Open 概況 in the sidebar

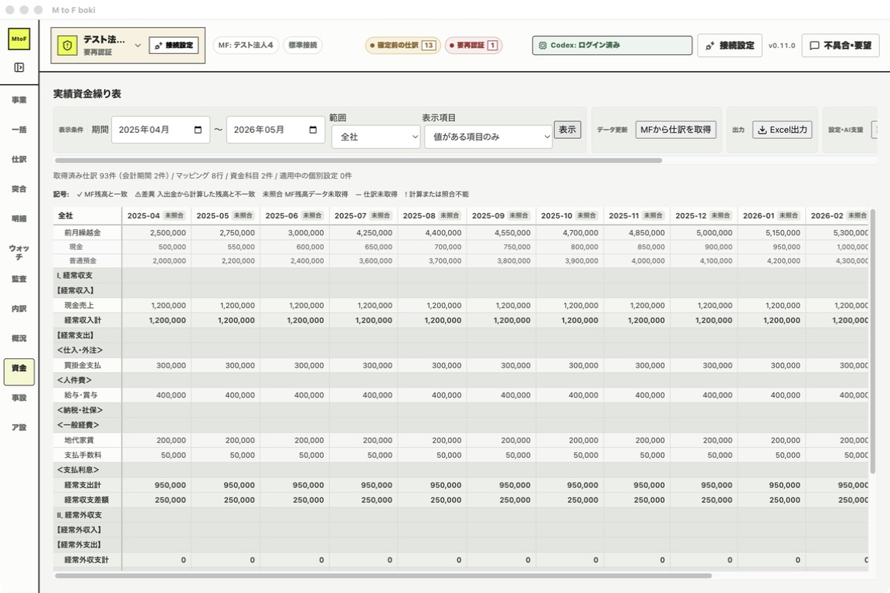click(x=19, y=338)
